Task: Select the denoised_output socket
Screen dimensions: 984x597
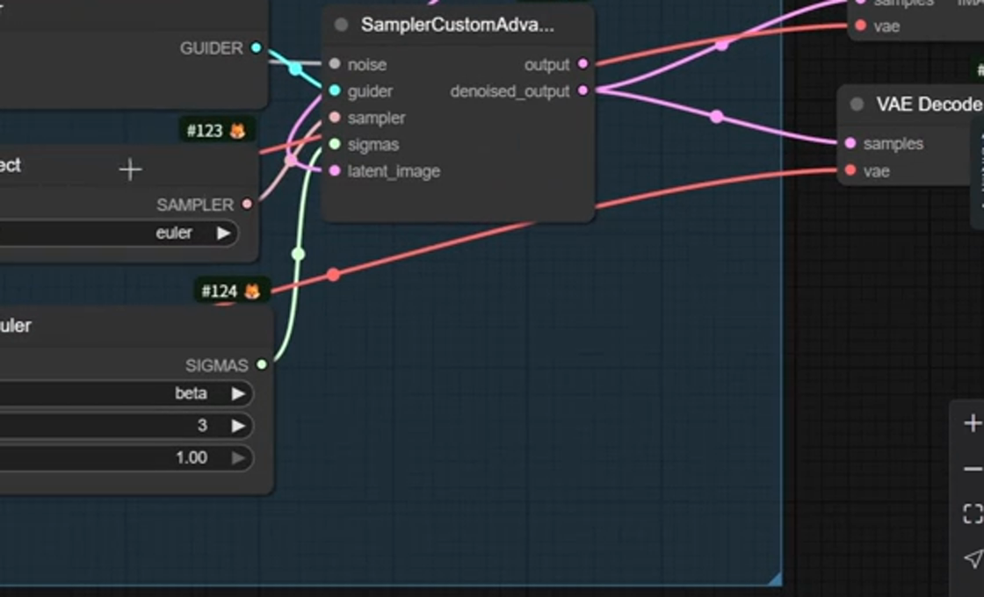Action: (583, 90)
